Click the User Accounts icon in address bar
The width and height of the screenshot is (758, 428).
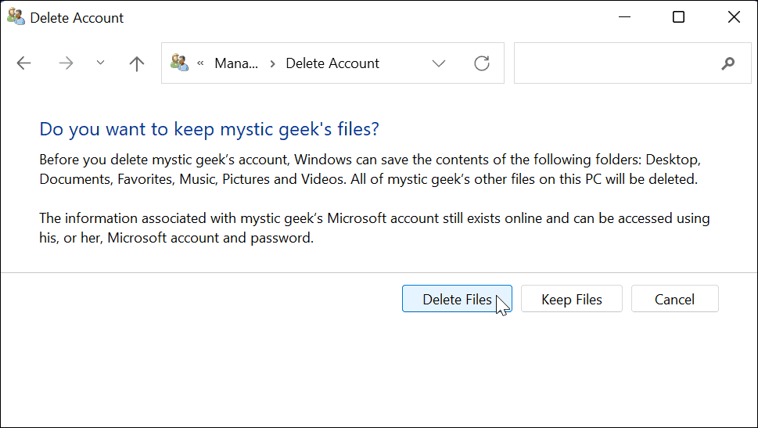tap(180, 63)
